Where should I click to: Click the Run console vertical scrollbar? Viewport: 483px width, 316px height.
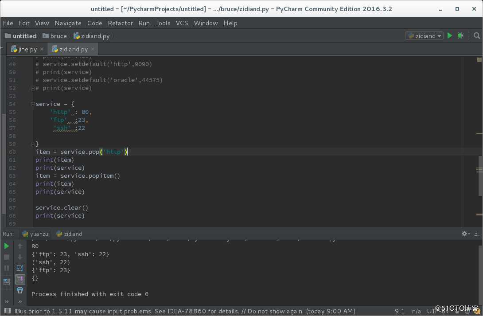click(480, 274)
